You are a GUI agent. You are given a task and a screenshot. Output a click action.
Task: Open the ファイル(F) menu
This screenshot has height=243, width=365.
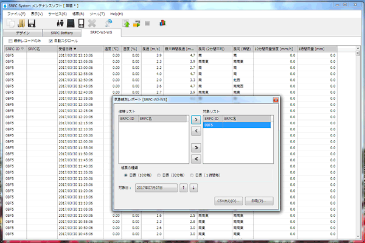tap(16, 14)
